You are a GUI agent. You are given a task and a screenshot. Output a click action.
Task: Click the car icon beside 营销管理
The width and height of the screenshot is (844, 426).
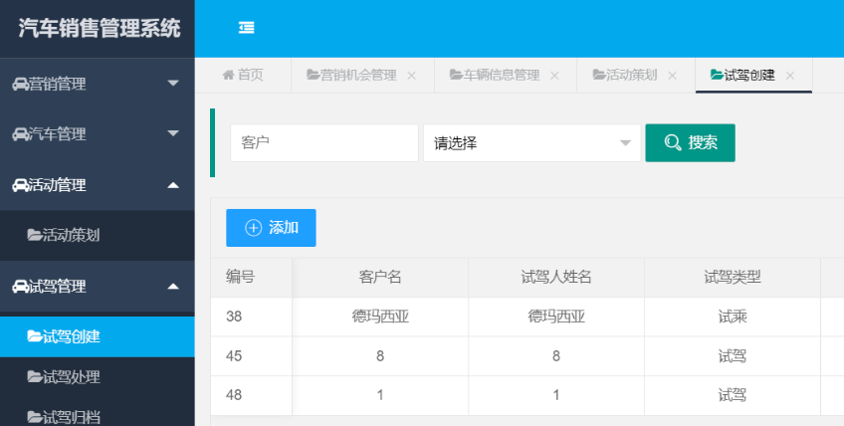(20, 84)
